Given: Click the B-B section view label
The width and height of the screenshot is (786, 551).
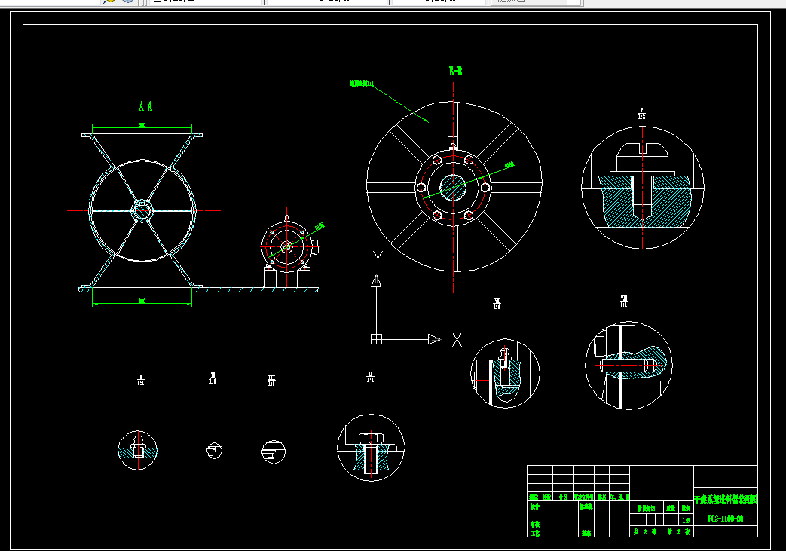Looking at the screenshot, I should coord(455,71).
